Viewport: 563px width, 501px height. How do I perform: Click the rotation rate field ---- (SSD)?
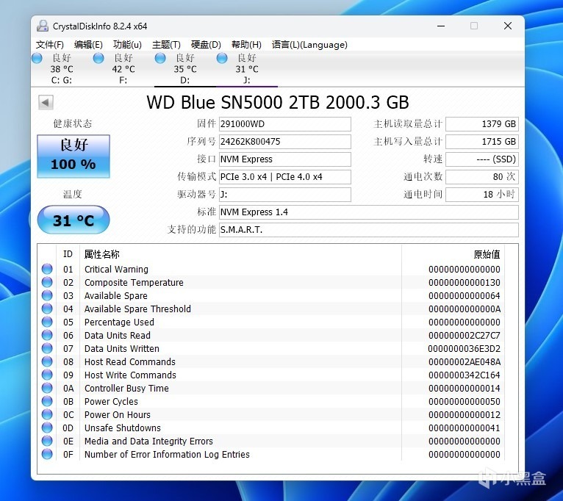click(x=482, y=159)
